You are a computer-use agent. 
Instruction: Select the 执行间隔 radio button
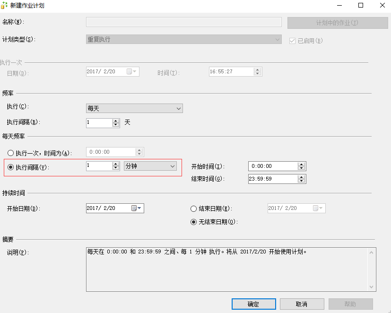(x=10, y=166)
